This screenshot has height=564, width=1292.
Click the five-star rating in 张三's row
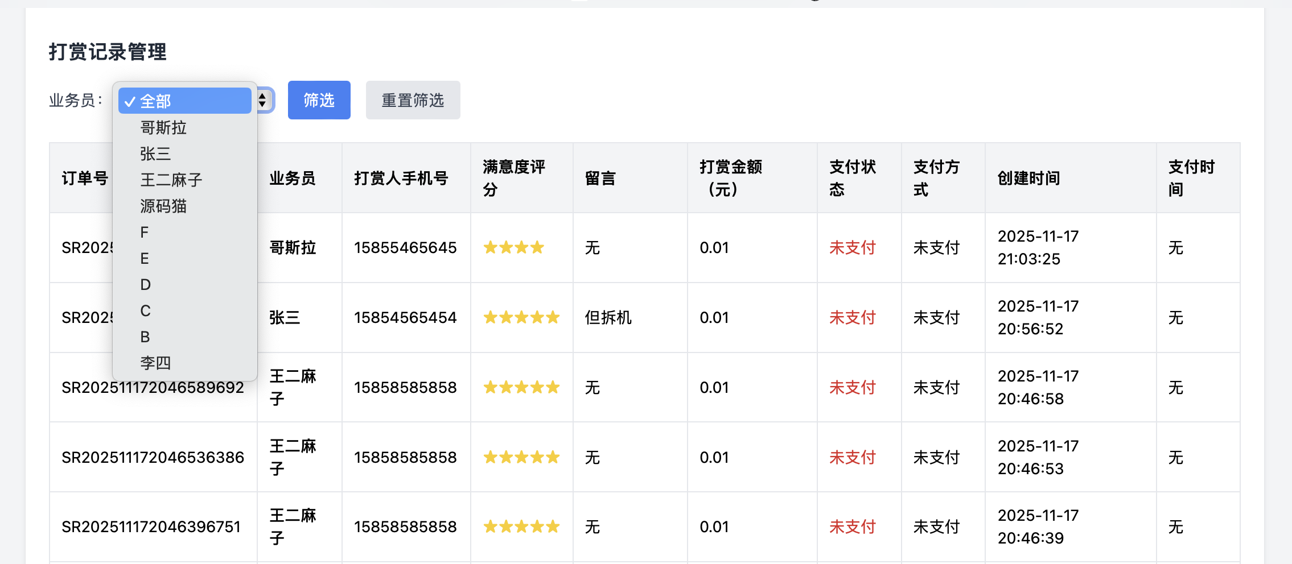[x=521, y=317]
